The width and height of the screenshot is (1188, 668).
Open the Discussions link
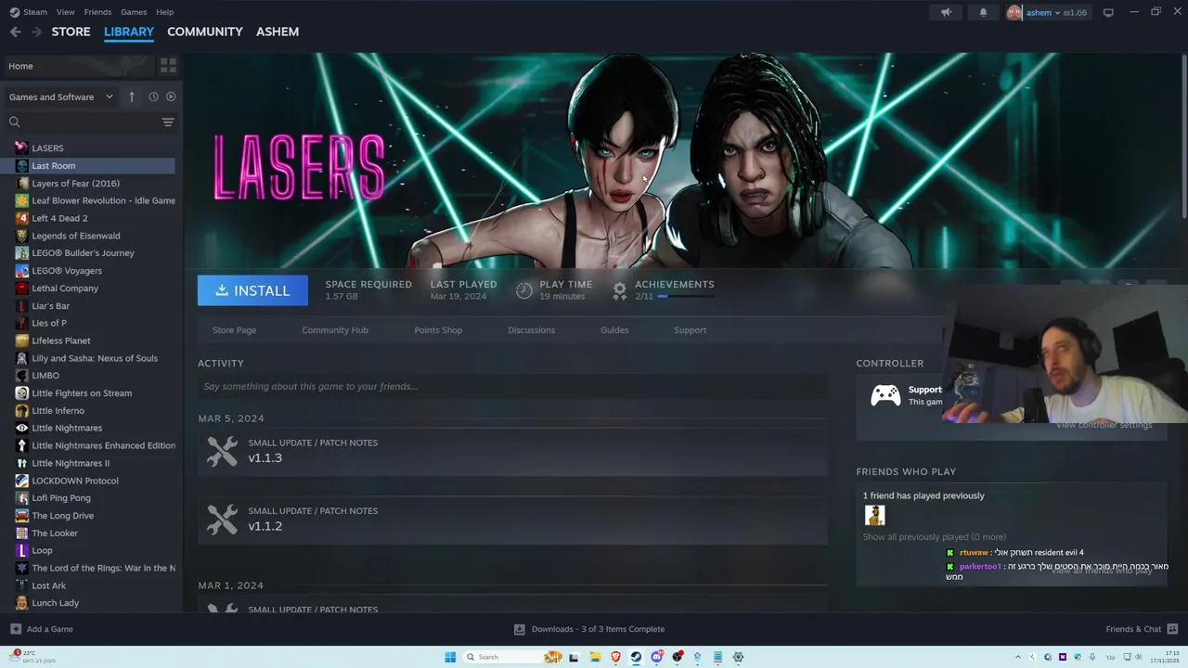[531, 330]
